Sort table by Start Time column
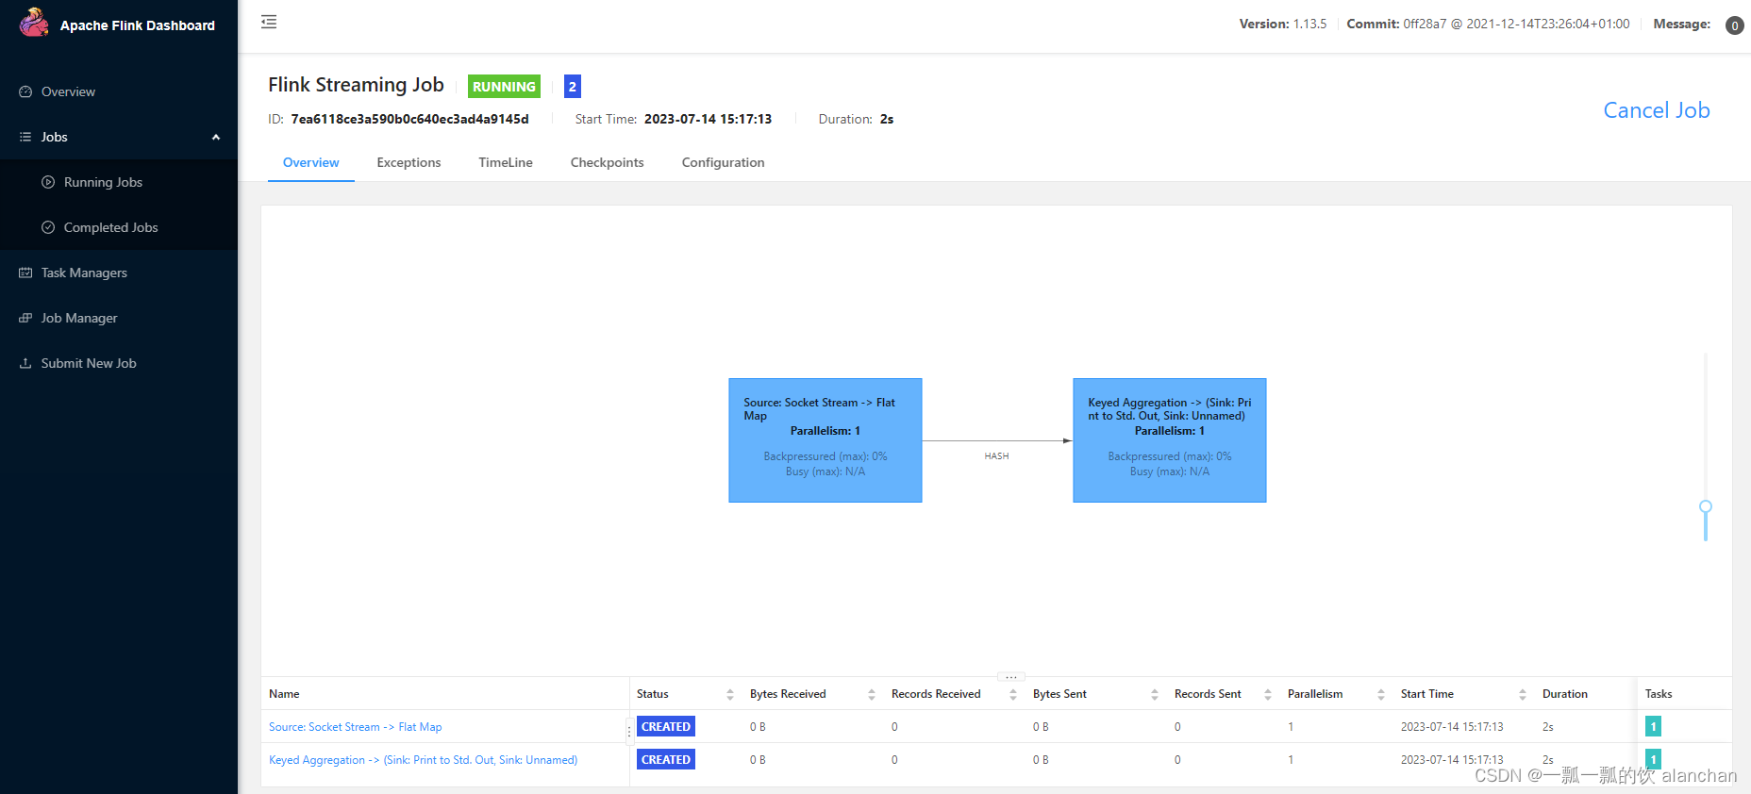This screenshot has width=1751, height=794. 1522,694
